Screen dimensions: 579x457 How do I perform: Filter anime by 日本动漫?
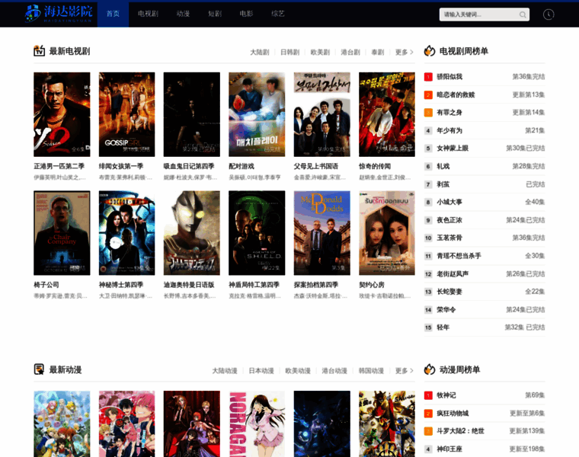pyautogui.click(x=261, y=371)
